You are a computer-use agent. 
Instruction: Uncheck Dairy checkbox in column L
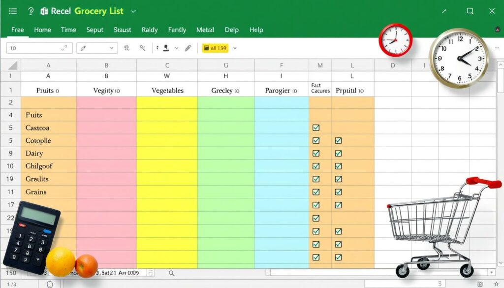coord(338,153)
